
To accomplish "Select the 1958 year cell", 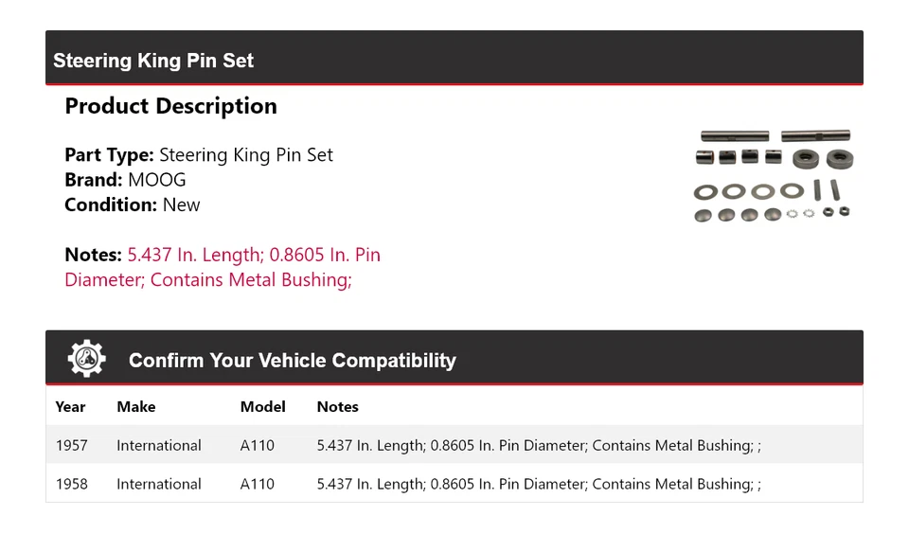I will pyautogui.click(x=71, y=484).
